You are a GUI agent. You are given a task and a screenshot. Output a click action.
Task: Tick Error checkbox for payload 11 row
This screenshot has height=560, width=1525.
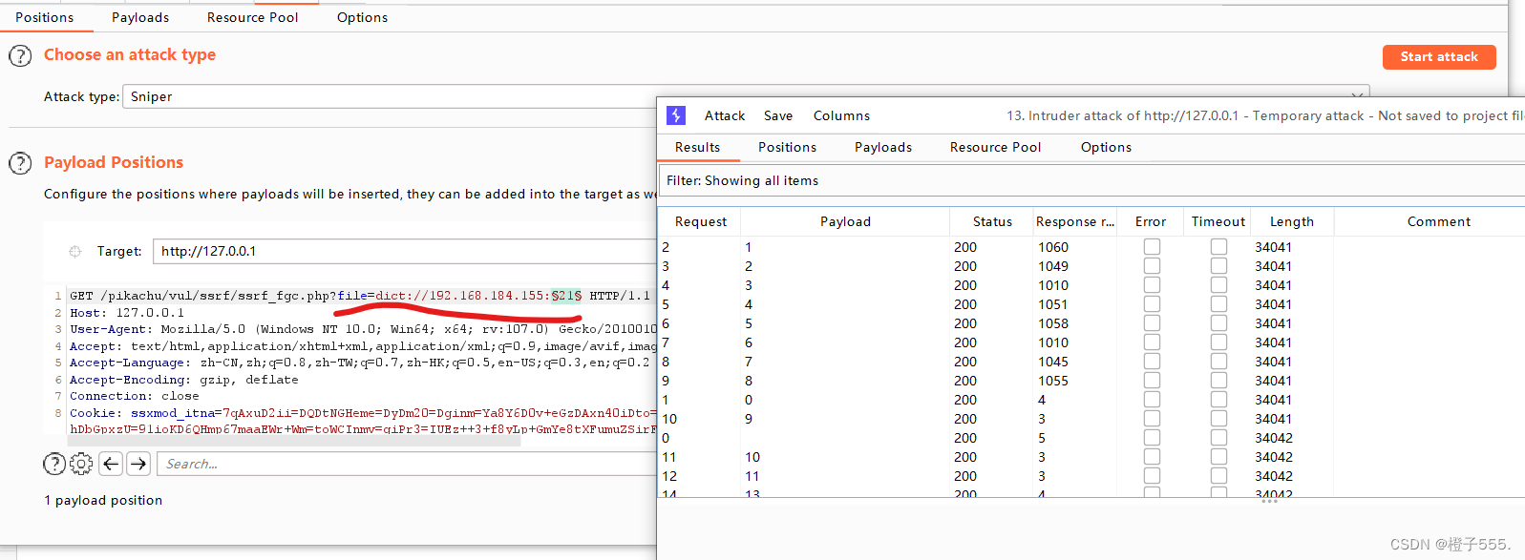(x=1152, y=476)
